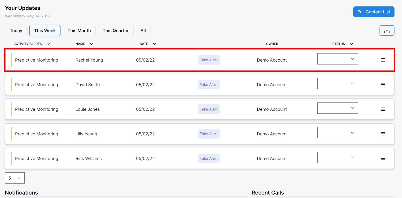Sort by the Status column chevron

(x=351, y=44)
